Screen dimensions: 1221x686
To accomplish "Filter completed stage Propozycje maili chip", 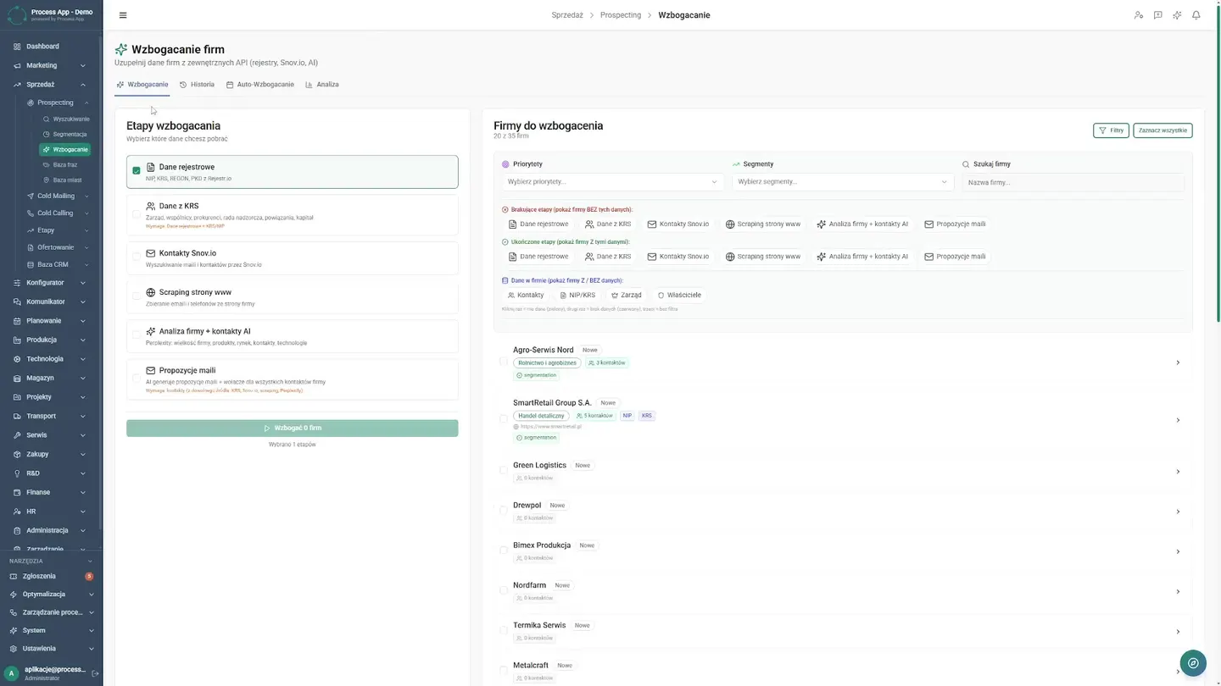I will coord(955,257).
